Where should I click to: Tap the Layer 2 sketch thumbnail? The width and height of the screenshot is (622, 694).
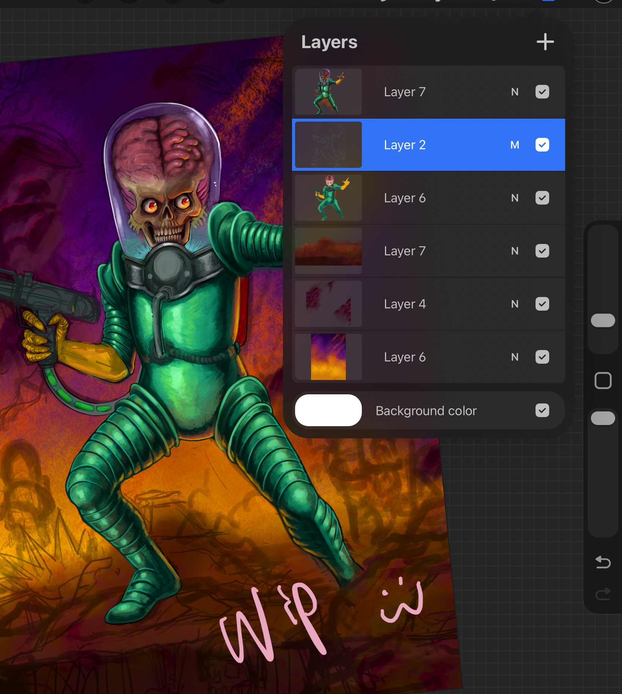[x=328, y=145]
